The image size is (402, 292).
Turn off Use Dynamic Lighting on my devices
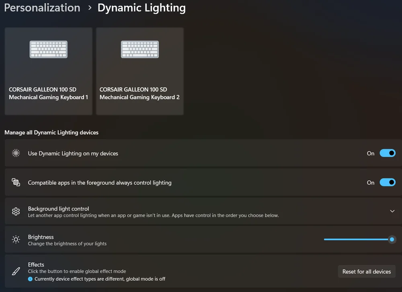pyautogui.click(x=388, y=153)
